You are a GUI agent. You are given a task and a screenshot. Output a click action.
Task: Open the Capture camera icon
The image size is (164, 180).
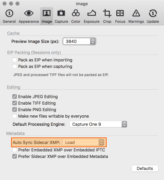pos(61,13)
